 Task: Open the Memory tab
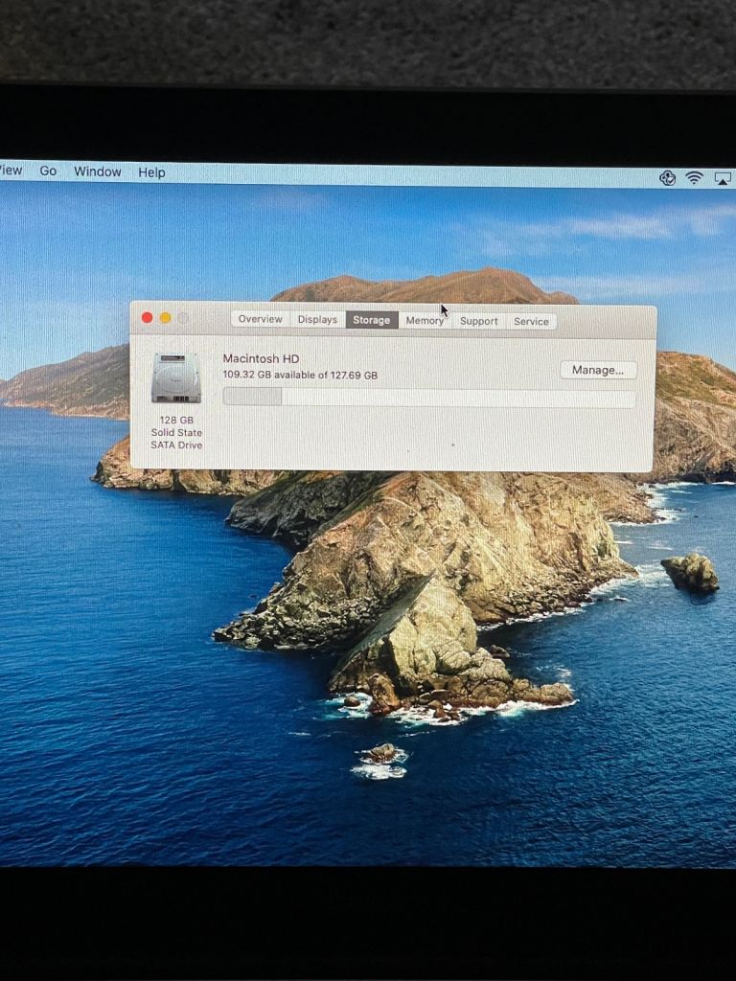pos(425,321)
